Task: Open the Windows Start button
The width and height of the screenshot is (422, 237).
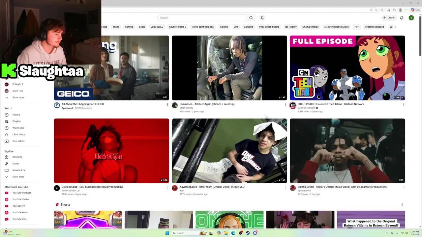Action: tap(167, 233)
